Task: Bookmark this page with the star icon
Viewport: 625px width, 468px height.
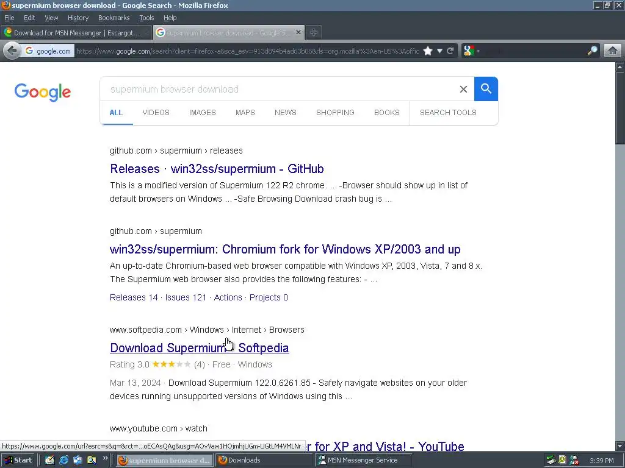Action: [428, 51]
